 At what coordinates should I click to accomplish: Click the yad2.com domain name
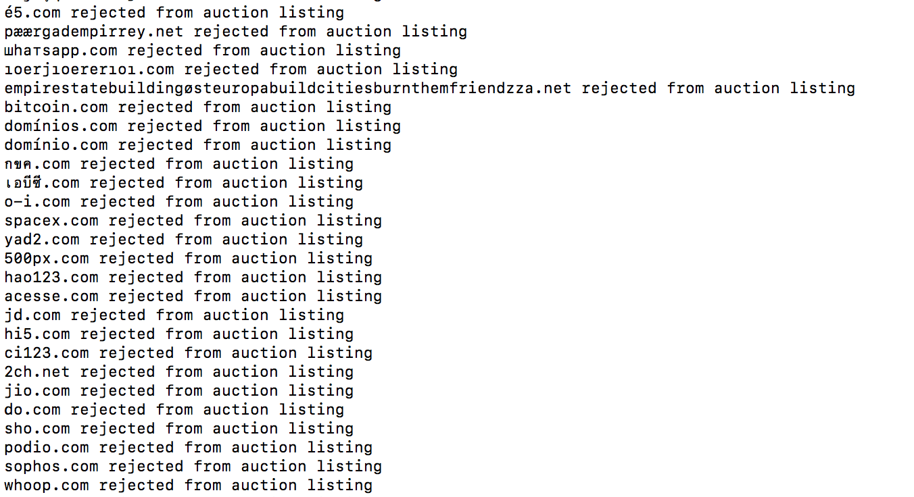42,240
